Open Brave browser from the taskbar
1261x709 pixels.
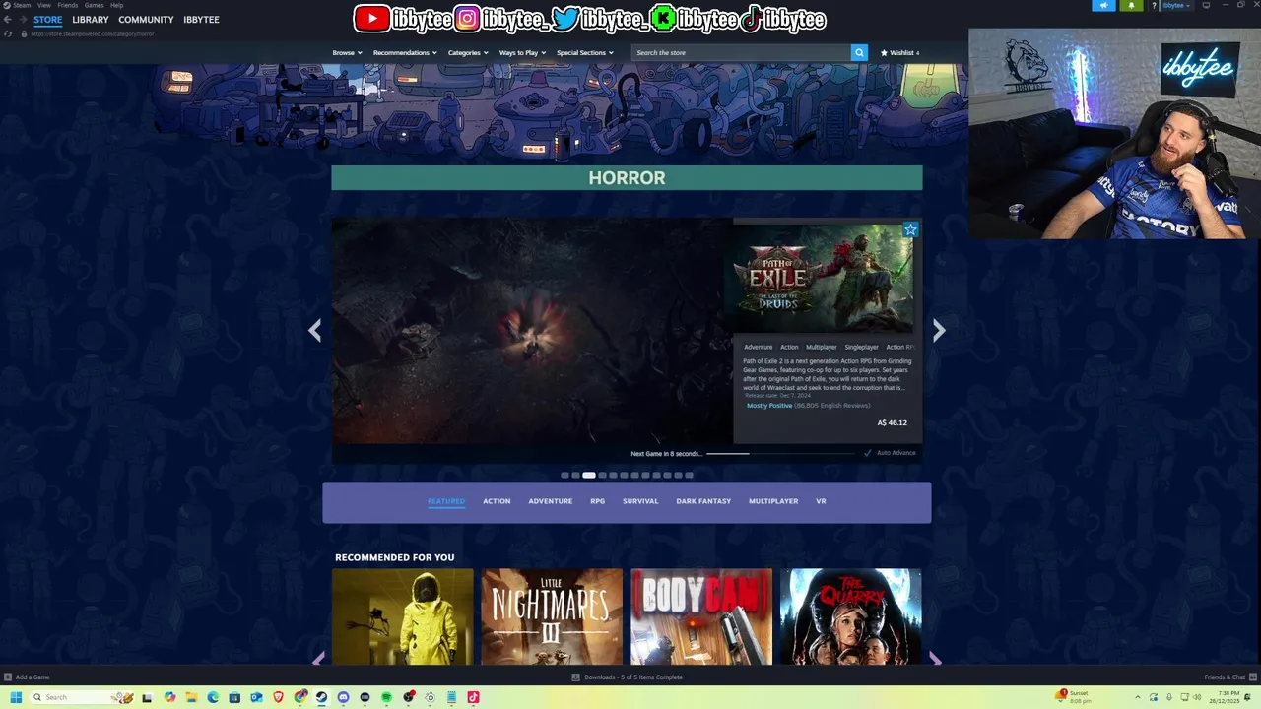278,697
